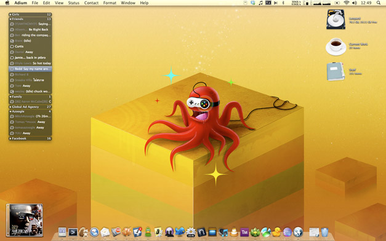Open the purple striped globe Dock app

click(287, 232)
